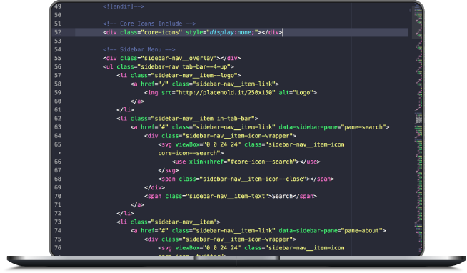Click closing </div> tag on line 69

(x=154, y=188)
